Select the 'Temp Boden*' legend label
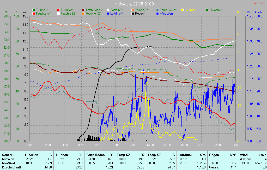Screen dimensions: 267x170 click(94, 10)
